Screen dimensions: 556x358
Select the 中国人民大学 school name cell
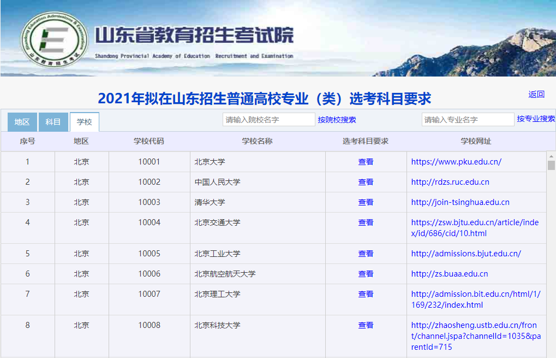pyautogui.click(x=258, y=182)
